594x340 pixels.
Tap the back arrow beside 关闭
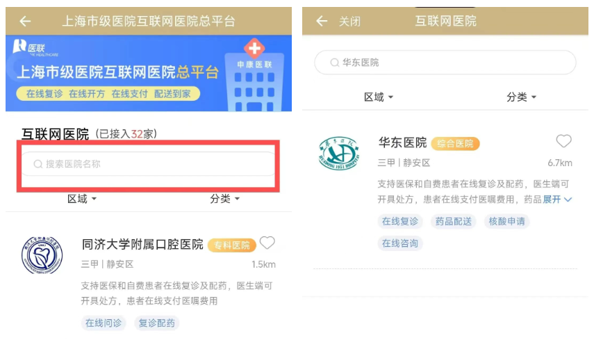(321, 21)
